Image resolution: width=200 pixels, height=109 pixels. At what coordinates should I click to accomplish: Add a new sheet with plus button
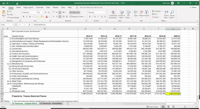(x=68, y=104)
